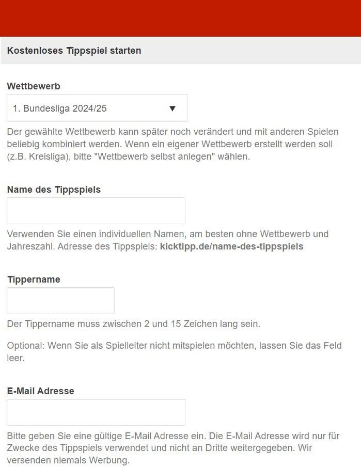The image size is (361, 467).
Task: Click the "Kostenloses Tippspiel starten" heading
Action: (x=74, y=51)
